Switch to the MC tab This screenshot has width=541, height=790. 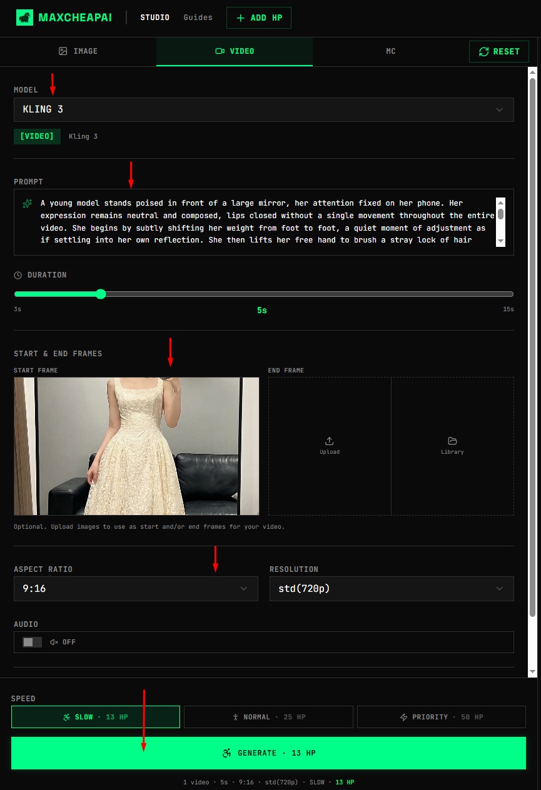click(390, 51)
